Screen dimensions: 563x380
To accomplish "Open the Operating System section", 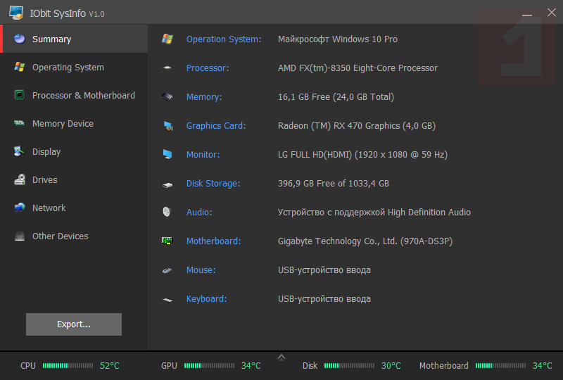I will (68, 68).
